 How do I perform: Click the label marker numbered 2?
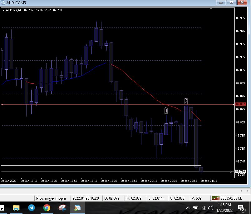pyautogui.click(x=186, y=101)
